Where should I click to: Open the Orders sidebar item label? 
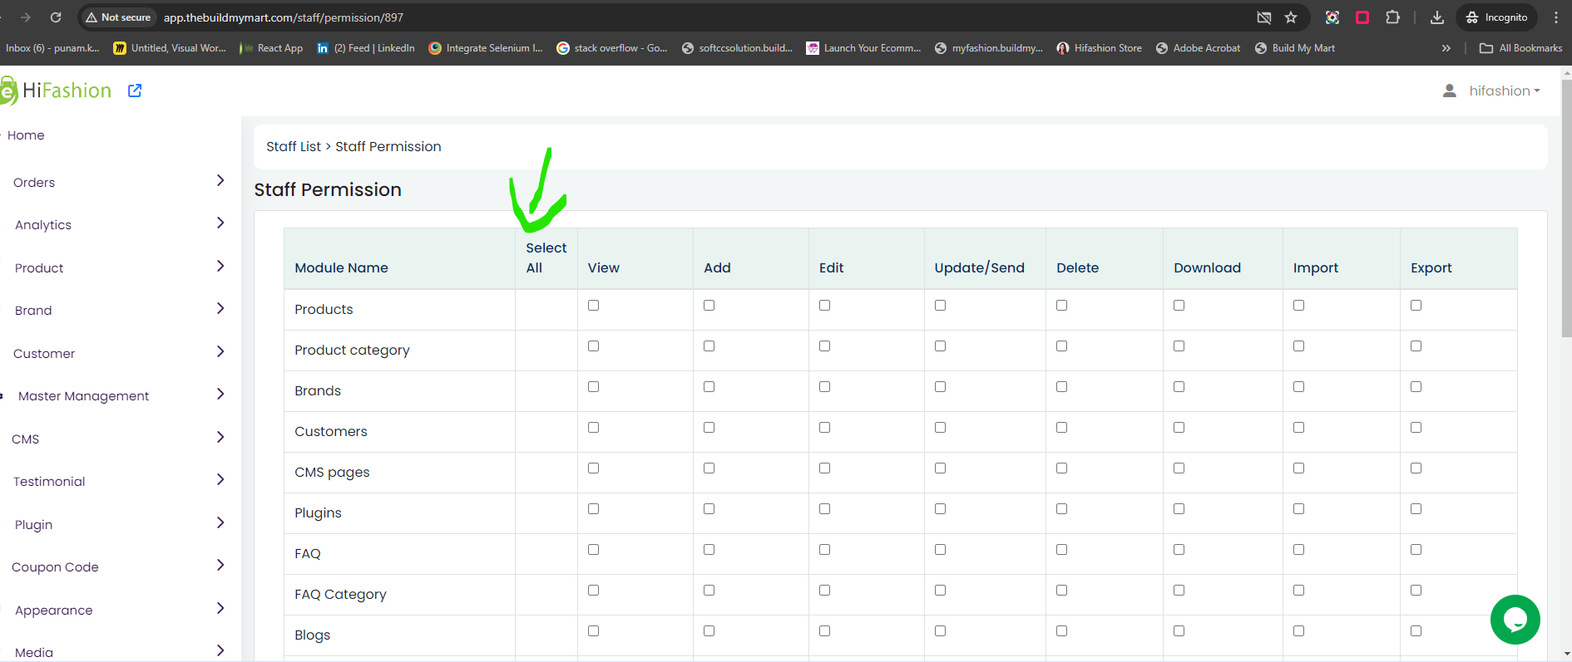[34, 183]
